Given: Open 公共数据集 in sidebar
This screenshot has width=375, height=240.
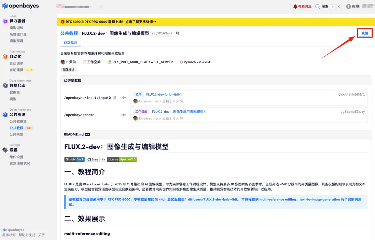Looking at the screenshot, I should point(18,122).
